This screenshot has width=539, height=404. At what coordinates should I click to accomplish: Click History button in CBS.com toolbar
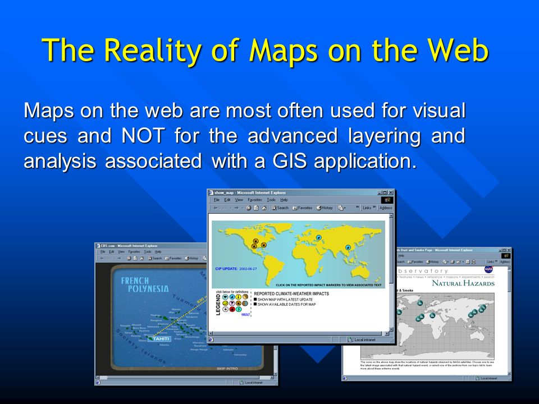click(x=191, y=258)
